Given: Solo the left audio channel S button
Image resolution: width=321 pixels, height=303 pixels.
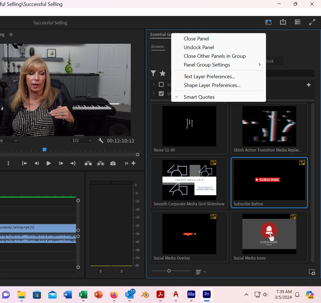Looking at the screenshot, I should 100,271.
